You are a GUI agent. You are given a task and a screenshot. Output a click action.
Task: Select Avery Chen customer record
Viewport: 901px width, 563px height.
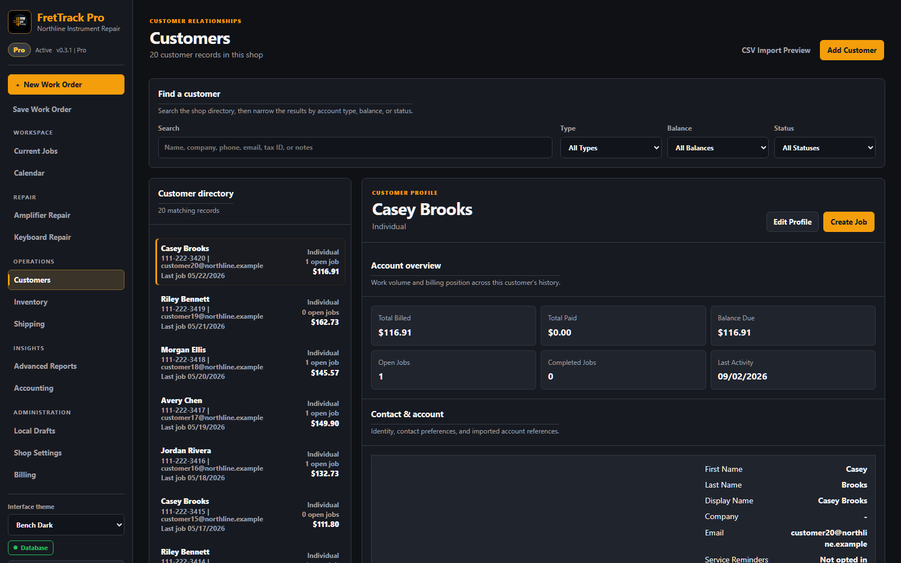coord(250,414)
